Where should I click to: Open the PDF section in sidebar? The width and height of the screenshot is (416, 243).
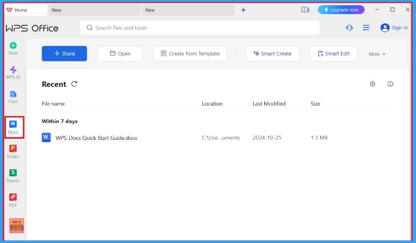pos(13,201)
